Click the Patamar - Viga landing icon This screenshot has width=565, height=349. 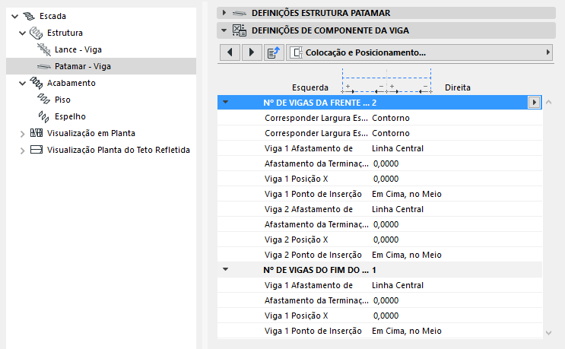click(x=43, y=66)
